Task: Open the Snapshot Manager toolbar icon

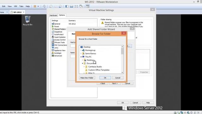Action: coord(60,6)
